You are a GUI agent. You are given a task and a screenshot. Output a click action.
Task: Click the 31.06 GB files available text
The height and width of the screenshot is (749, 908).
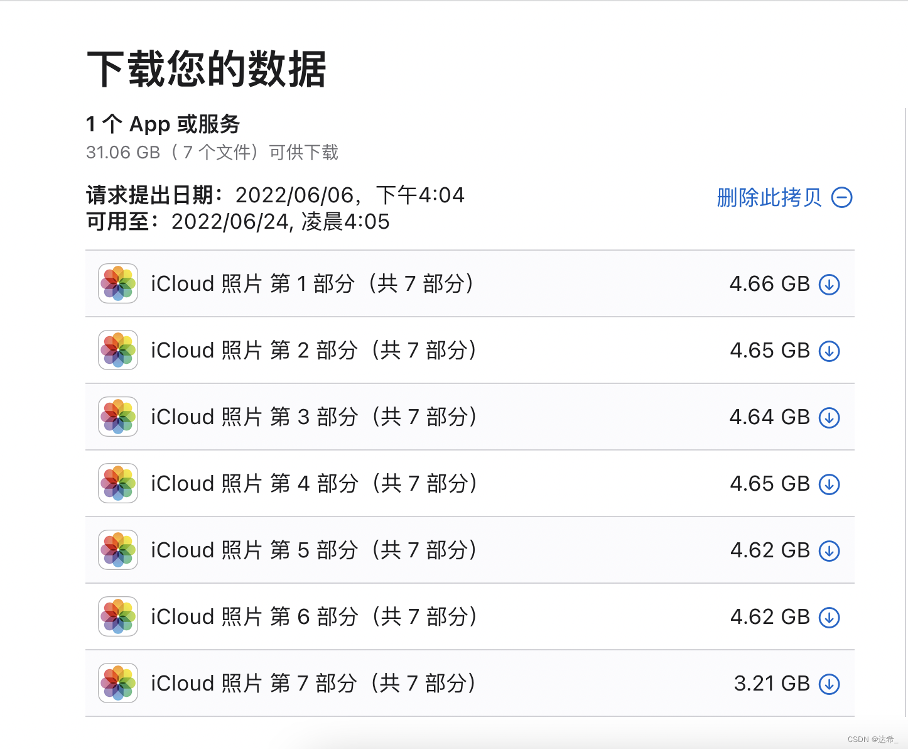click(212, 152)
